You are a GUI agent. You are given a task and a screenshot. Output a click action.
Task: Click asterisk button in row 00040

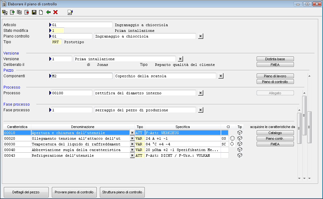click(132, 150)
